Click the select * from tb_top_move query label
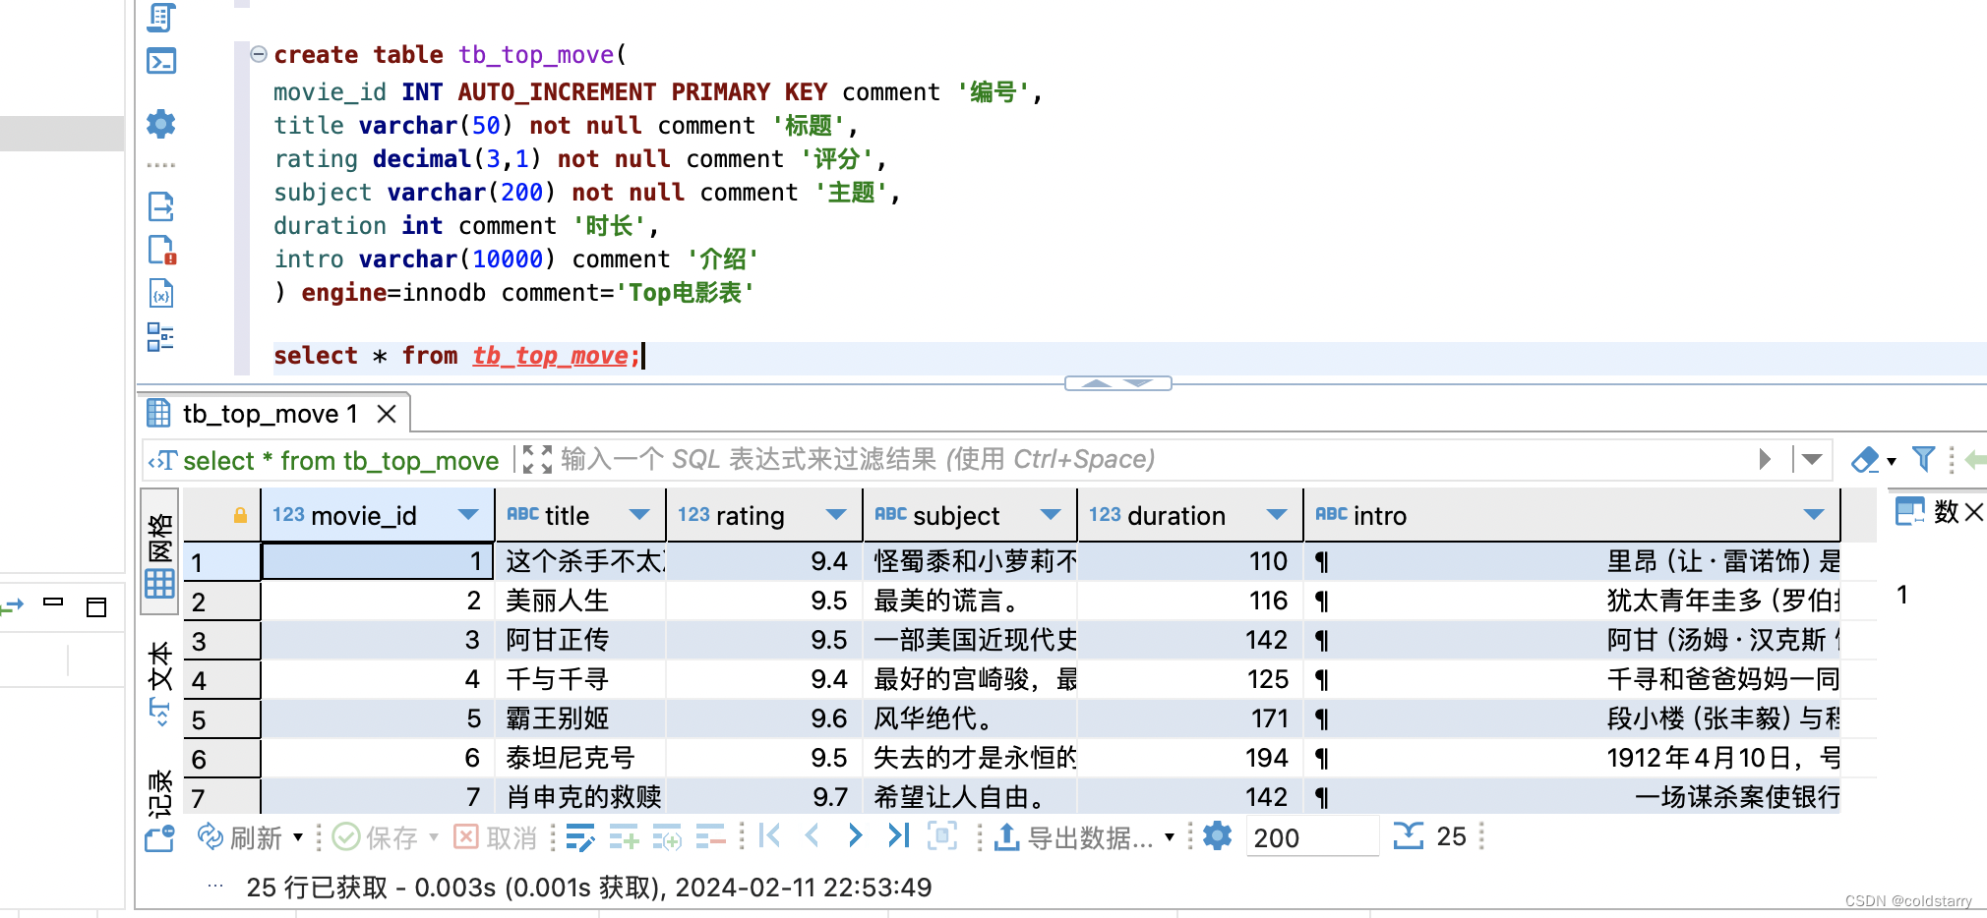The image size is (1987, 918). pos(340,461)
